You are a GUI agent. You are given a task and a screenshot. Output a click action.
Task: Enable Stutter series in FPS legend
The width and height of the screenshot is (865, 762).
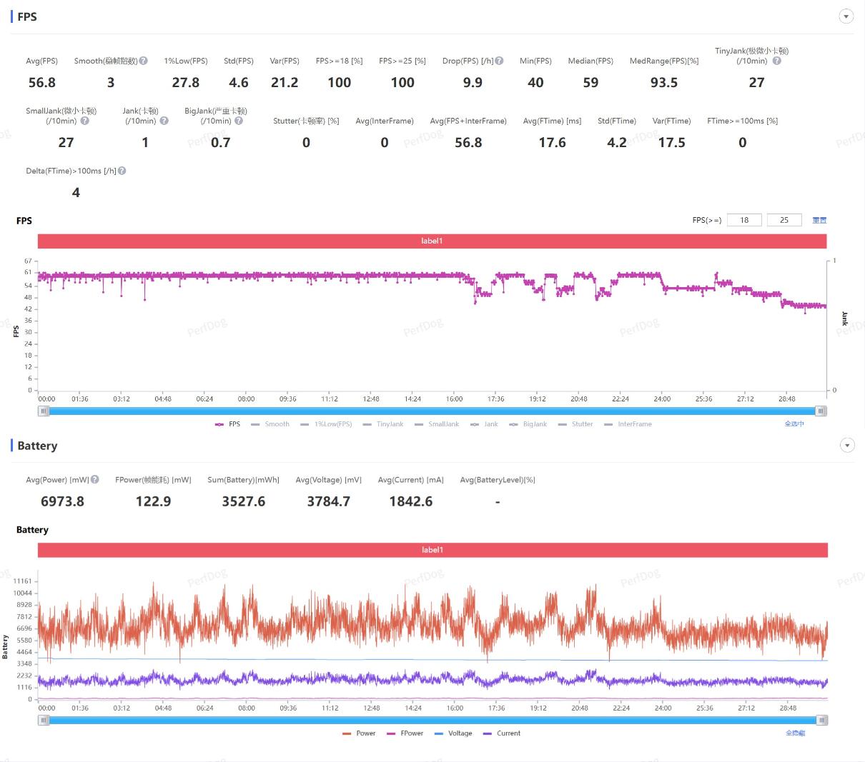pos(575,424)
